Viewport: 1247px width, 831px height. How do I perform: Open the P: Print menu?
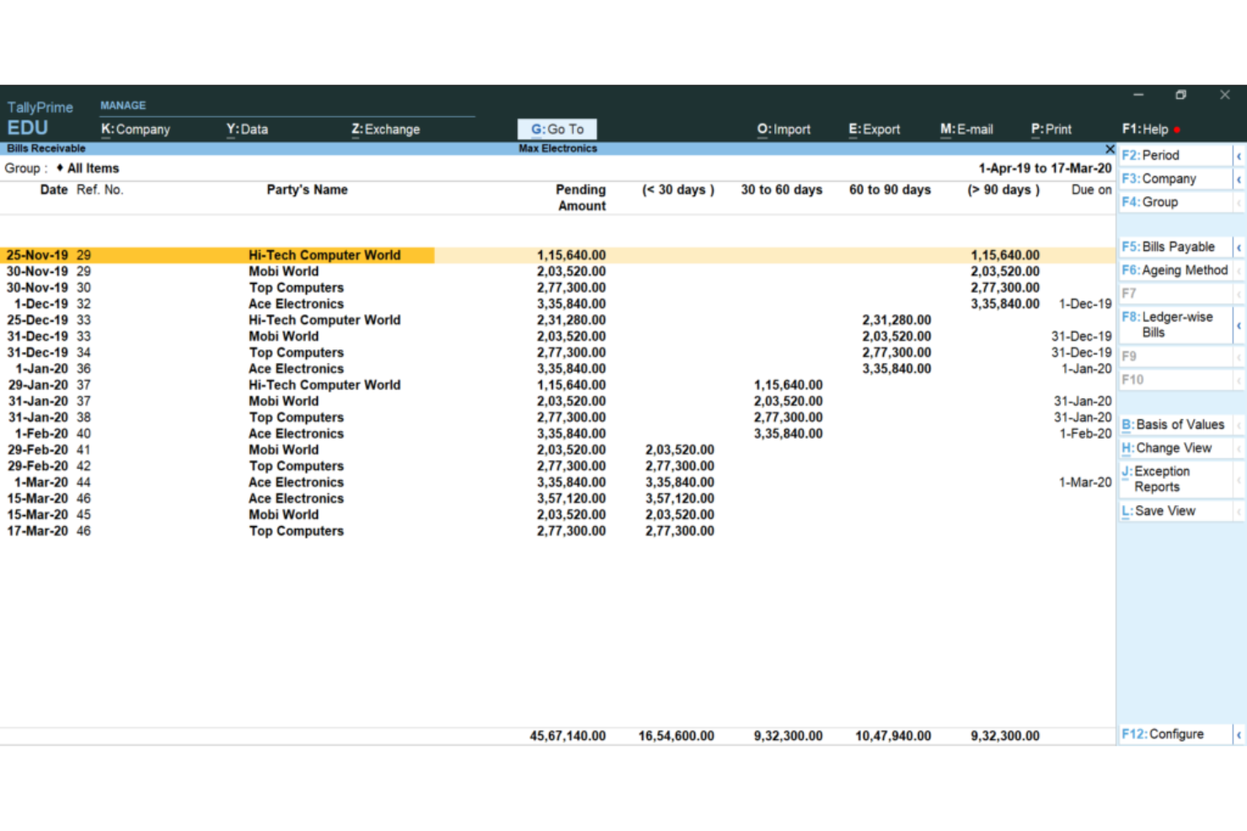[1052, 129]
